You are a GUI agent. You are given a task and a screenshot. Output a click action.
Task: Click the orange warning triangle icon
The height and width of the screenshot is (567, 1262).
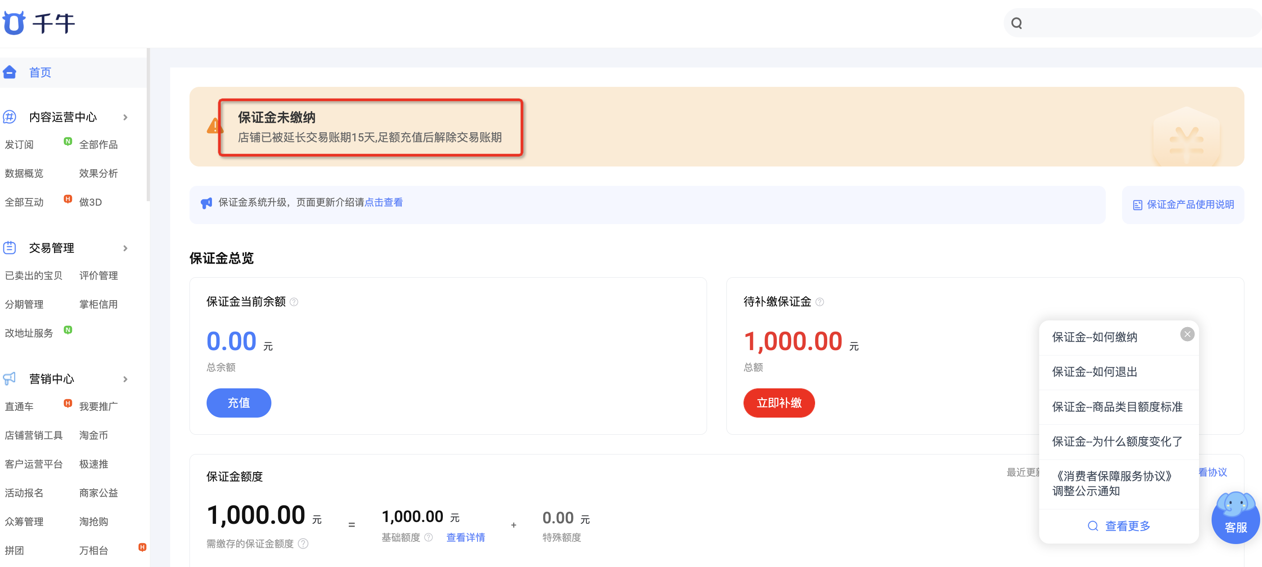(x=215, y=126)
